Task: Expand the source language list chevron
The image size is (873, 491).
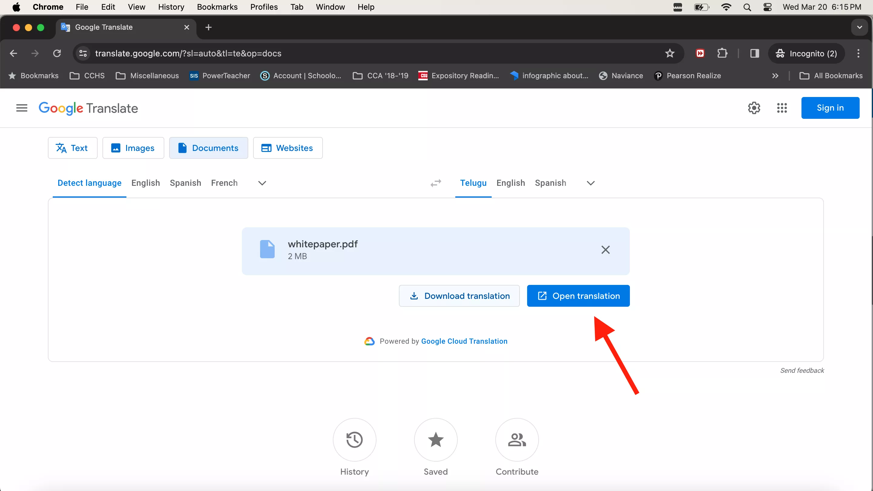Action: 262,183
